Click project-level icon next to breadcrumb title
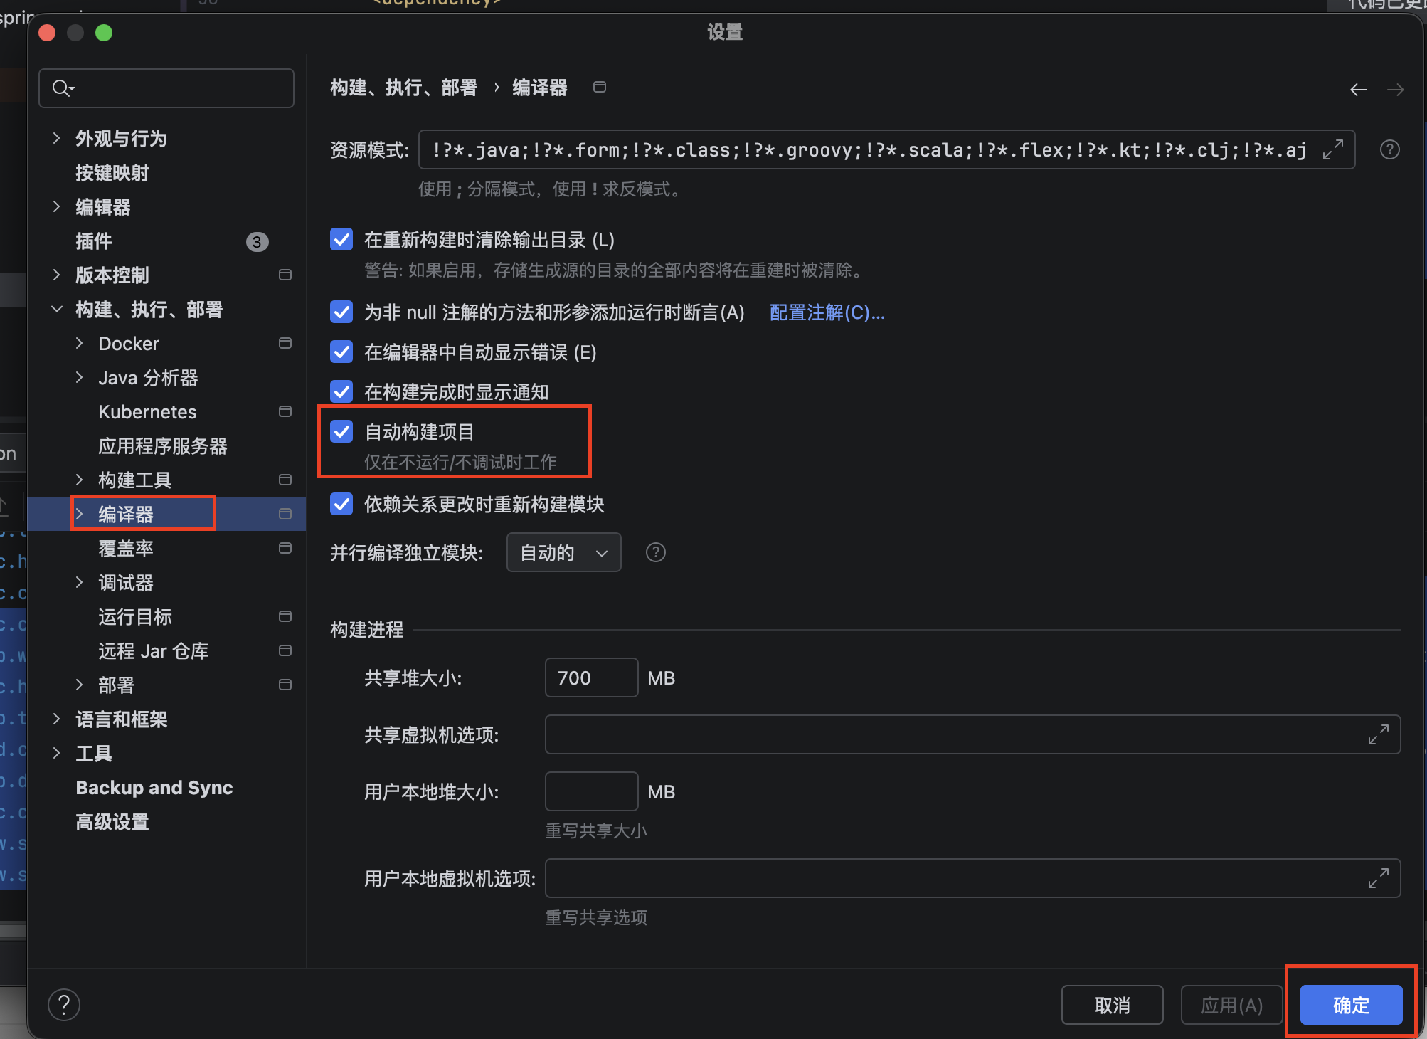The width and height of the screenshot is (1427, 1039). coord(600,87)
